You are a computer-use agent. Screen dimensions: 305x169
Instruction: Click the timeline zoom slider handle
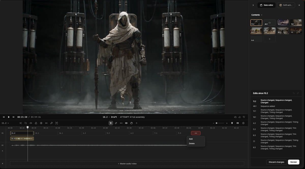(217, 123)
